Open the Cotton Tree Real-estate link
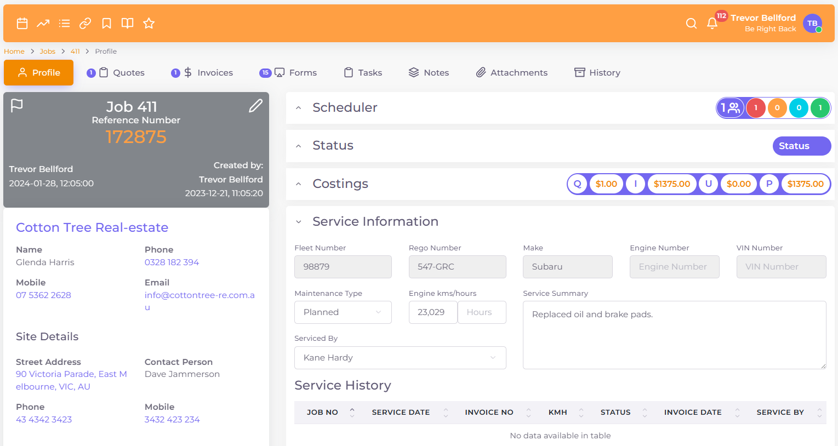 point(92,227)
